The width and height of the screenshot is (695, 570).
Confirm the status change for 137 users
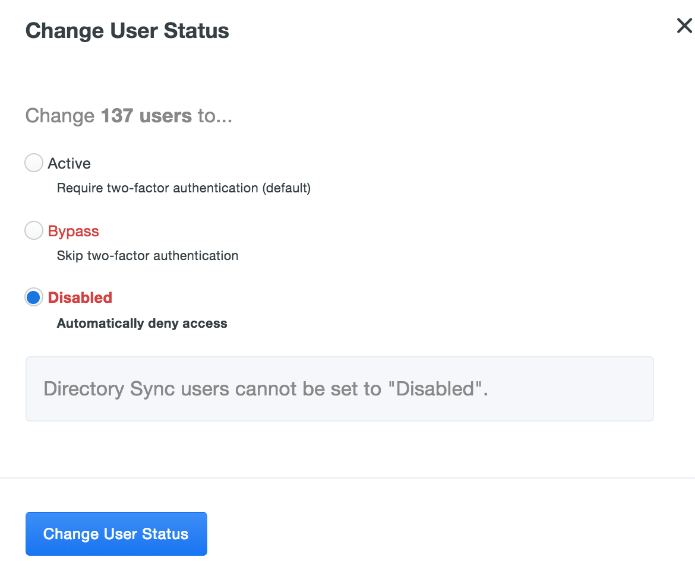point(116,534)
